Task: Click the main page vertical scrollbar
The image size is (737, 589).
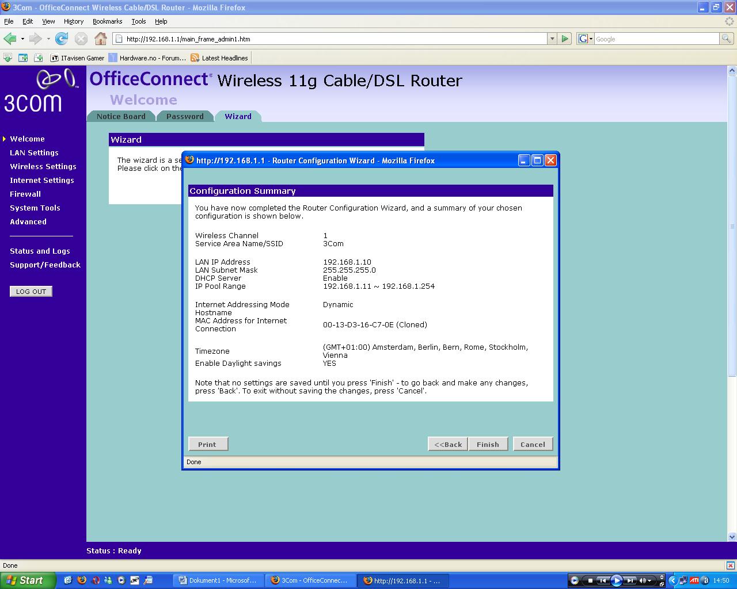Action: click(x=732, y=226)
